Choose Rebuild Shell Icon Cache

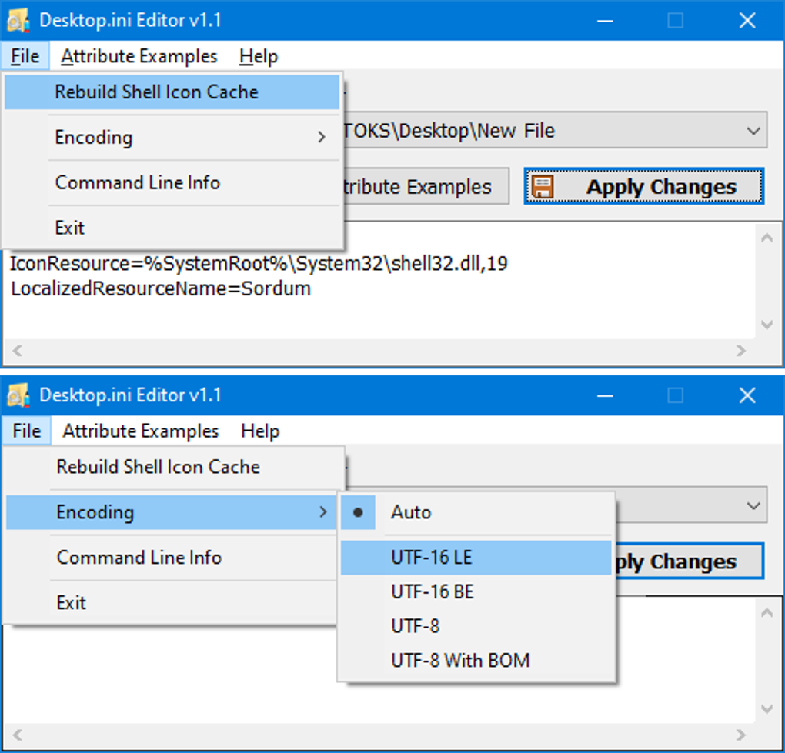click(155, 92)
